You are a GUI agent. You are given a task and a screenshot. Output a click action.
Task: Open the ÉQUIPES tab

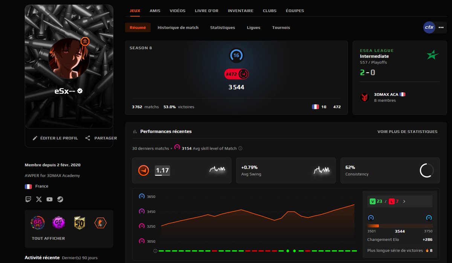point(295,11)
